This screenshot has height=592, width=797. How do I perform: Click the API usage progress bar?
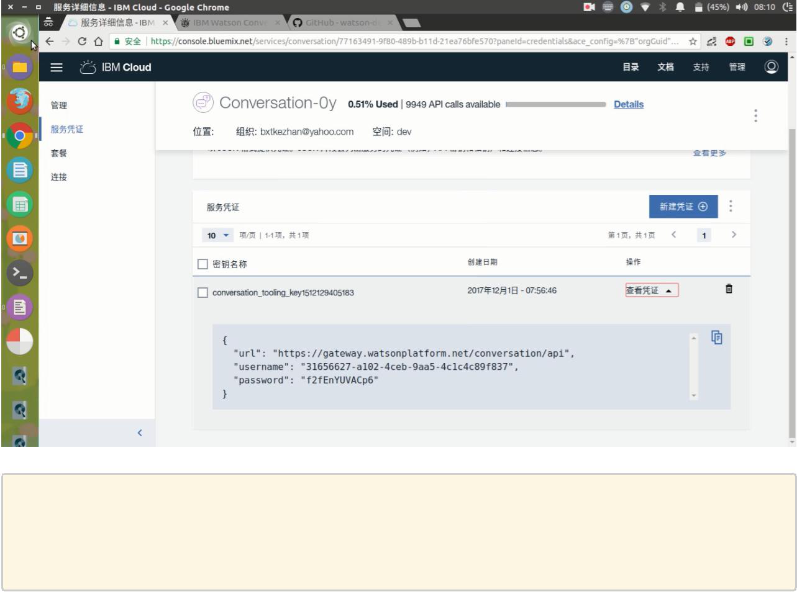[x=556, y=104]
